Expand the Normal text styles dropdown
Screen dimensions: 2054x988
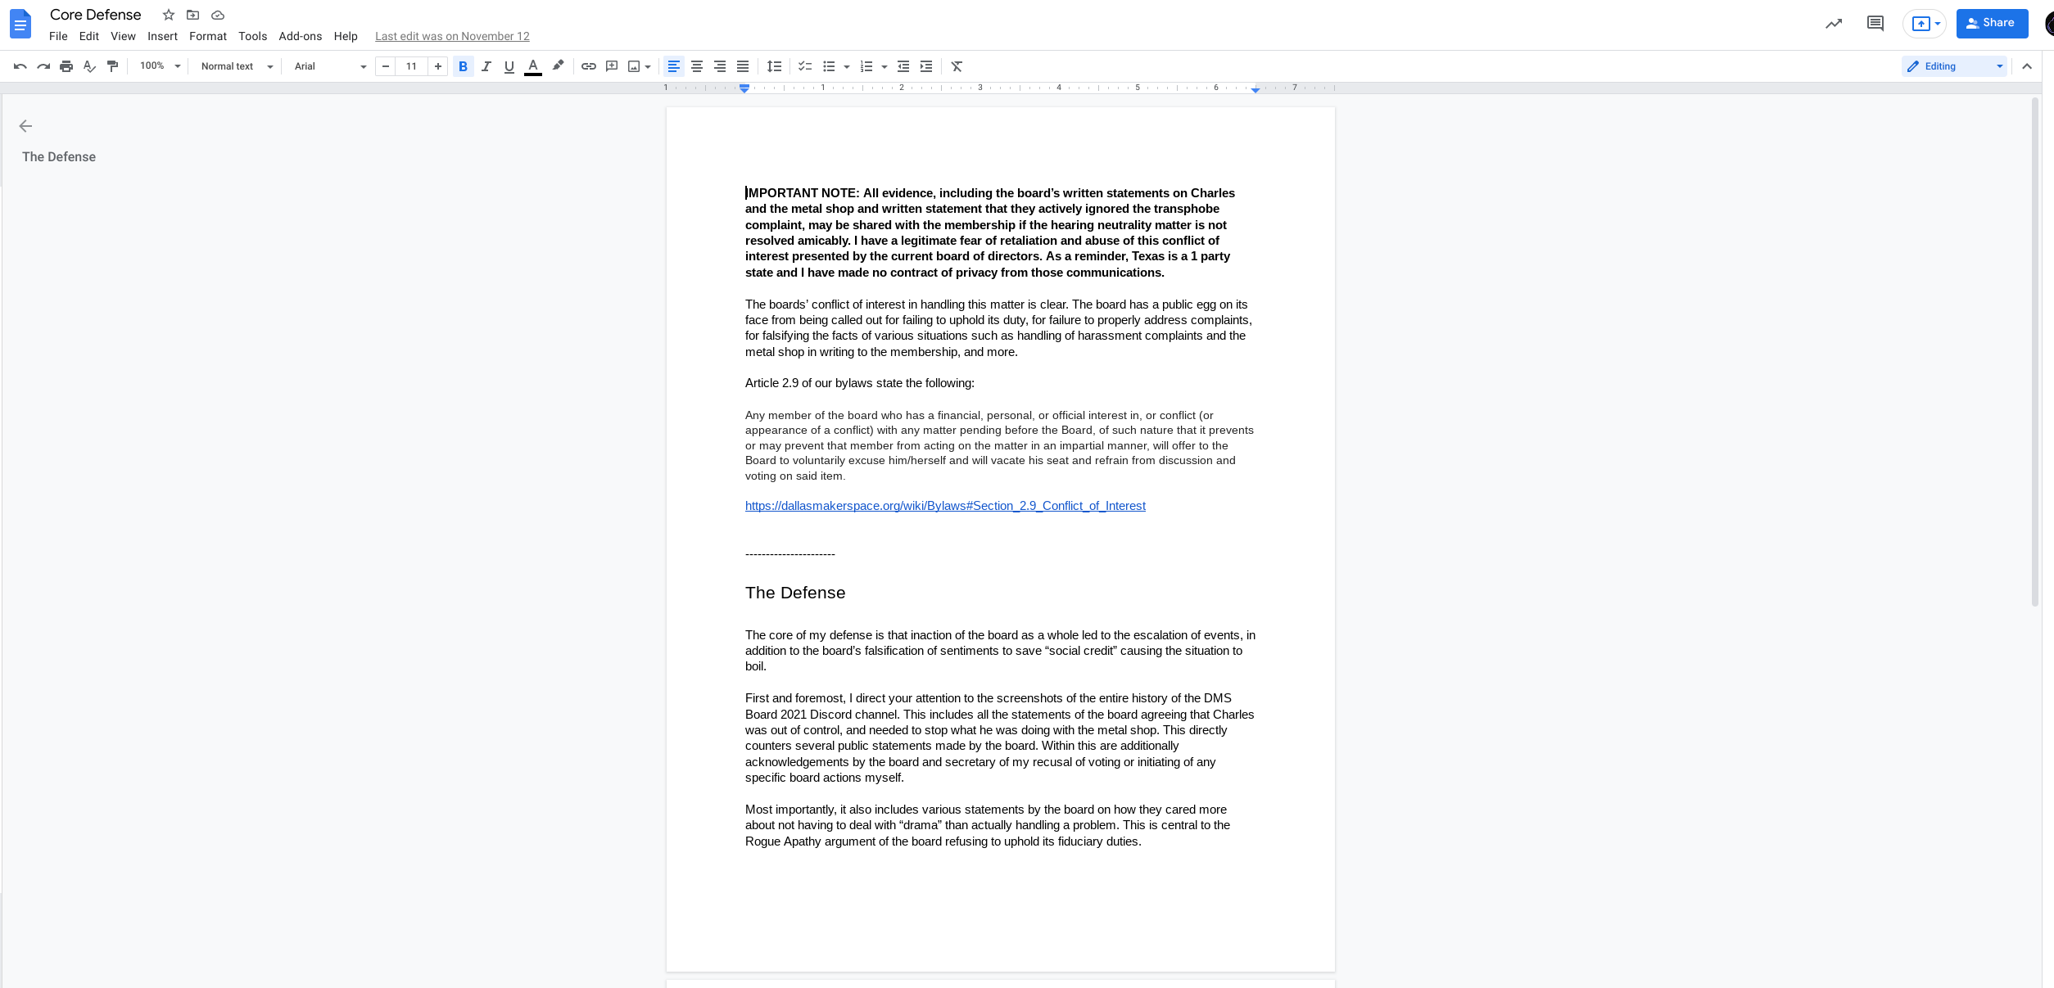tap(237, 66)
